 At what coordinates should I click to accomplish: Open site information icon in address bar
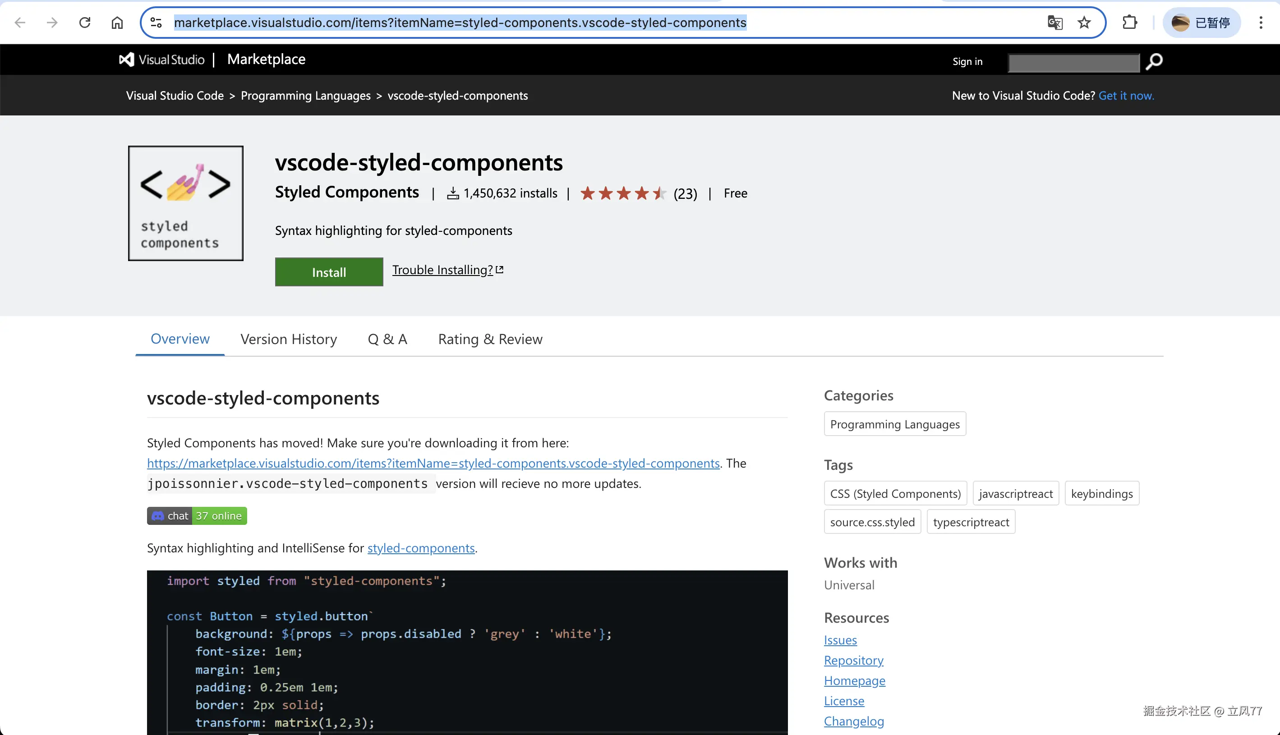click(157, 23)
